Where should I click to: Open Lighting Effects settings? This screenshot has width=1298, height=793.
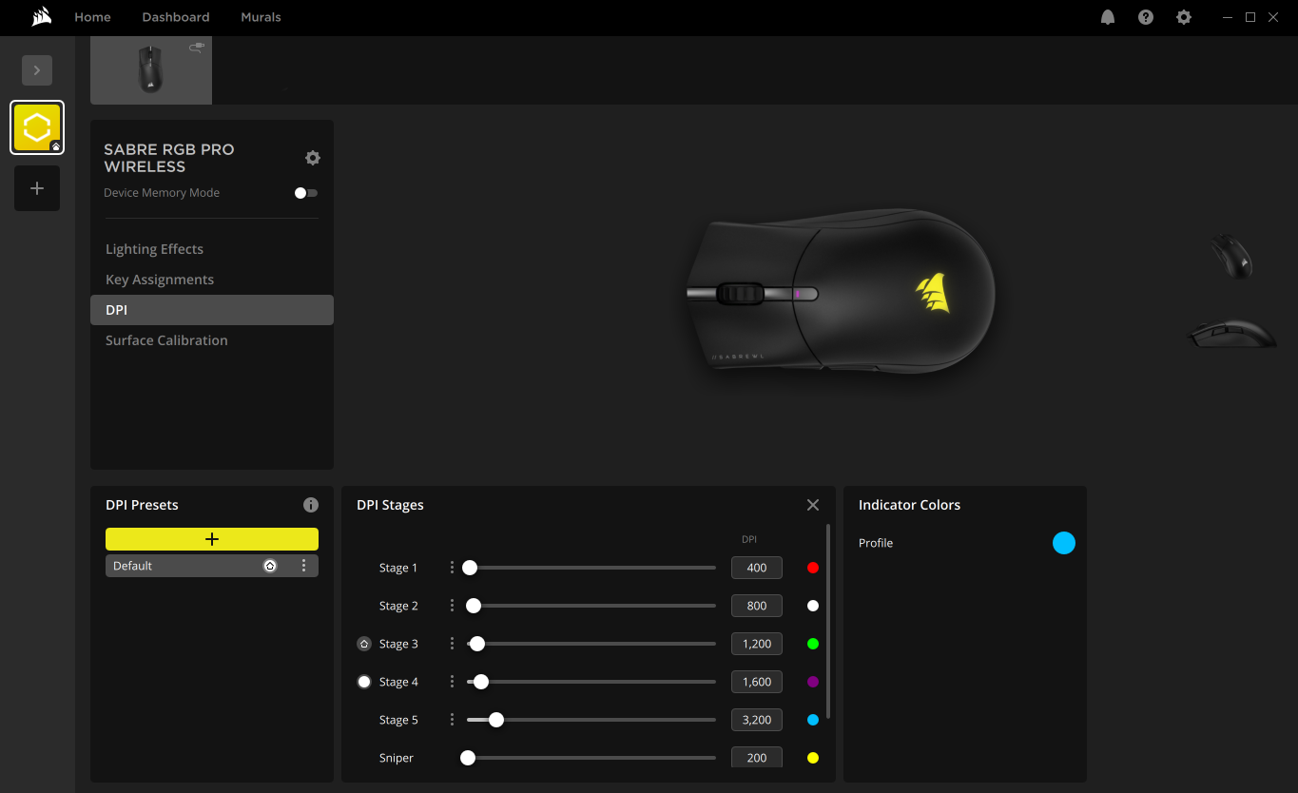[154, 248]
